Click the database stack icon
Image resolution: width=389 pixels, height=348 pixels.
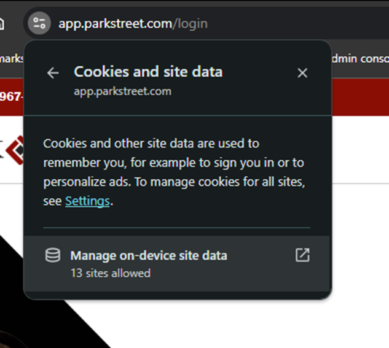coord(53,255)
